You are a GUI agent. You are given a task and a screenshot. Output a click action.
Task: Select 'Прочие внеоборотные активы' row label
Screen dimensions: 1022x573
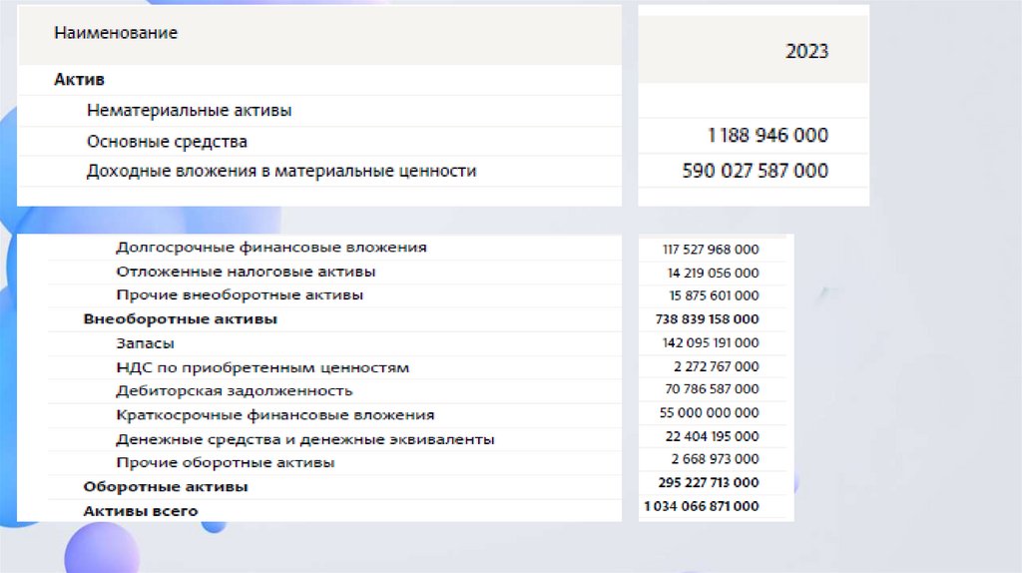[240, 294]
